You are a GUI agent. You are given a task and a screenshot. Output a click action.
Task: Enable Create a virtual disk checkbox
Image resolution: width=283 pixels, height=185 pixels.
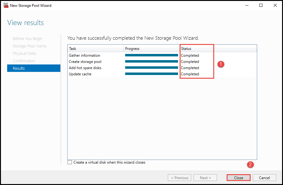[x=70, y=162]
